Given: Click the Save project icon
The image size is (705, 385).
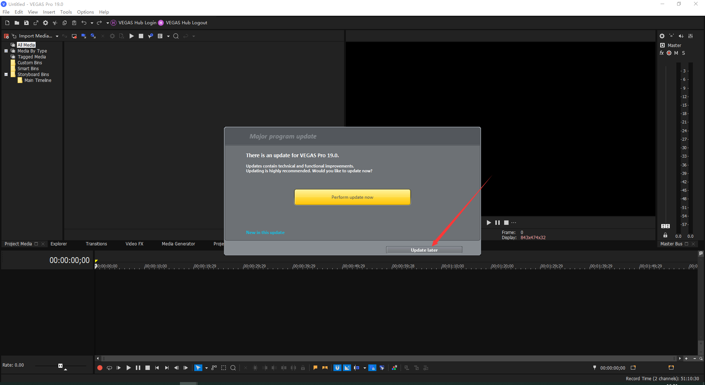Looking at the screenshot, I should pyautogui.click(x=26, y=23).
